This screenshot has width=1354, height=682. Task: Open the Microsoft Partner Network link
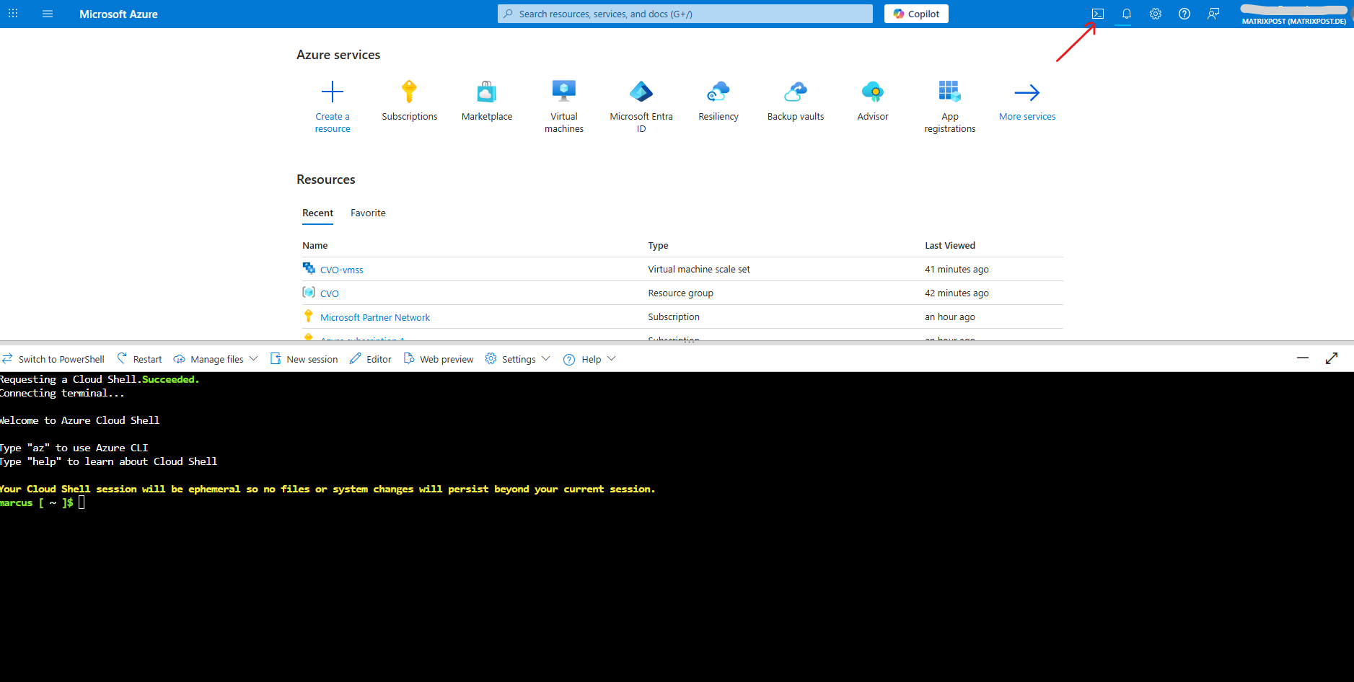pos(375,317)
